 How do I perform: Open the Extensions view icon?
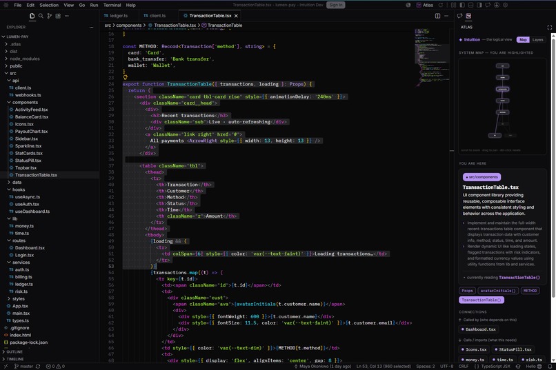point(58,16)
